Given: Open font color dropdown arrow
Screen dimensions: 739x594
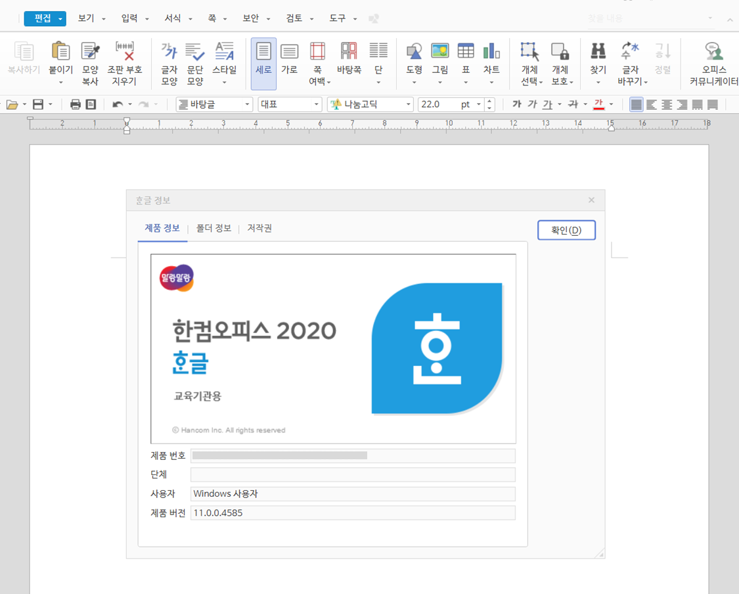Looking at the screenshot, I should coord(612,104).
